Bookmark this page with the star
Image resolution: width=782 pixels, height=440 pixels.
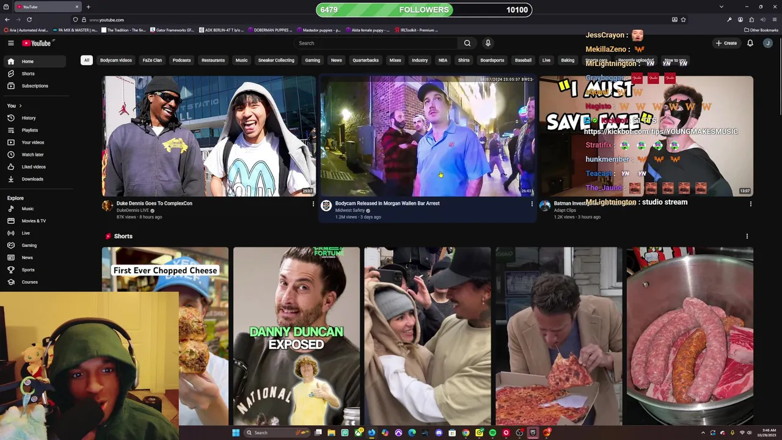(x=683, y=20)
